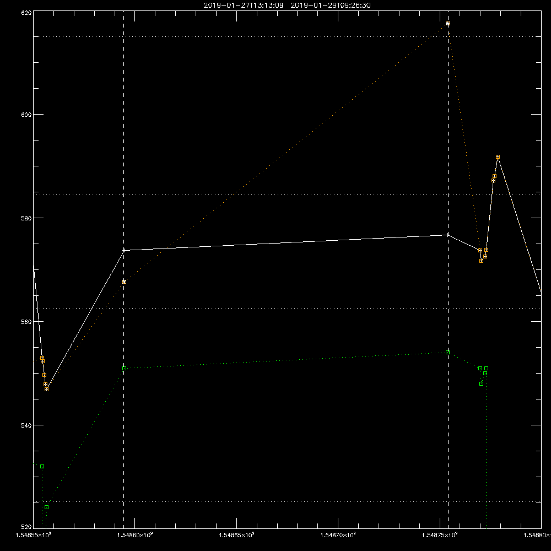The width and height of the screenshot is (551, 551).
Task: Click the y-axis label 620
Action: pos(26,13)
